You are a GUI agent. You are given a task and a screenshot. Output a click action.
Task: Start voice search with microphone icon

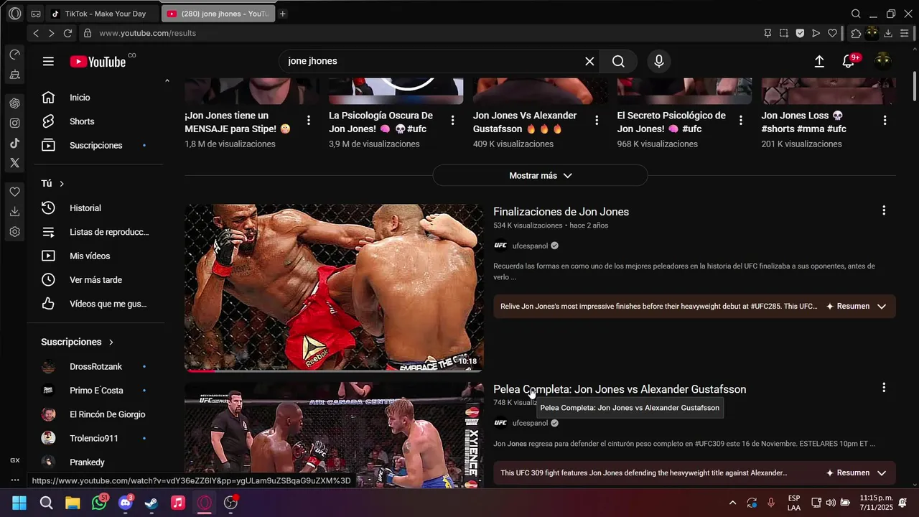pyautogui.click(x=659, y=61)
